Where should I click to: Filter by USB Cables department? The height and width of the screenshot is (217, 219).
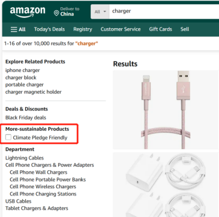[x=19, y=201]
